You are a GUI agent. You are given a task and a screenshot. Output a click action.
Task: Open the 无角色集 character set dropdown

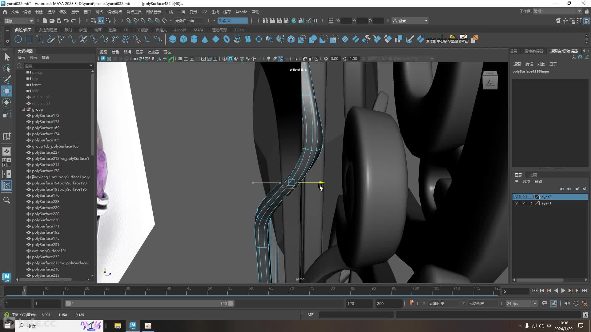444,303
